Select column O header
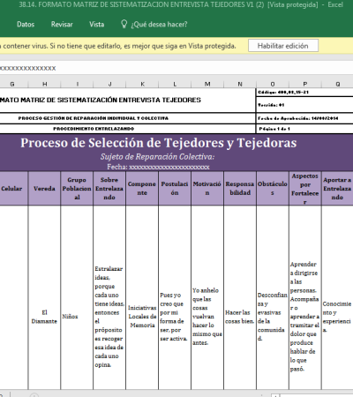 coord(273,84)
